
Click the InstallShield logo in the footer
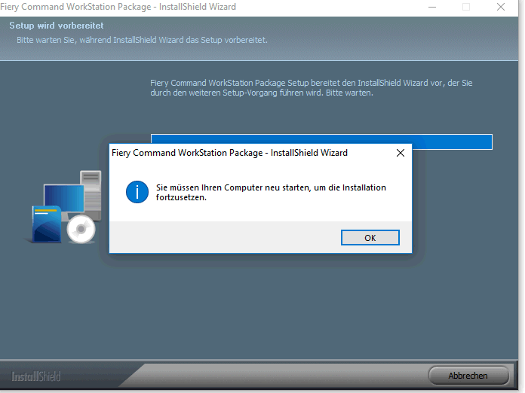(36, 376)
